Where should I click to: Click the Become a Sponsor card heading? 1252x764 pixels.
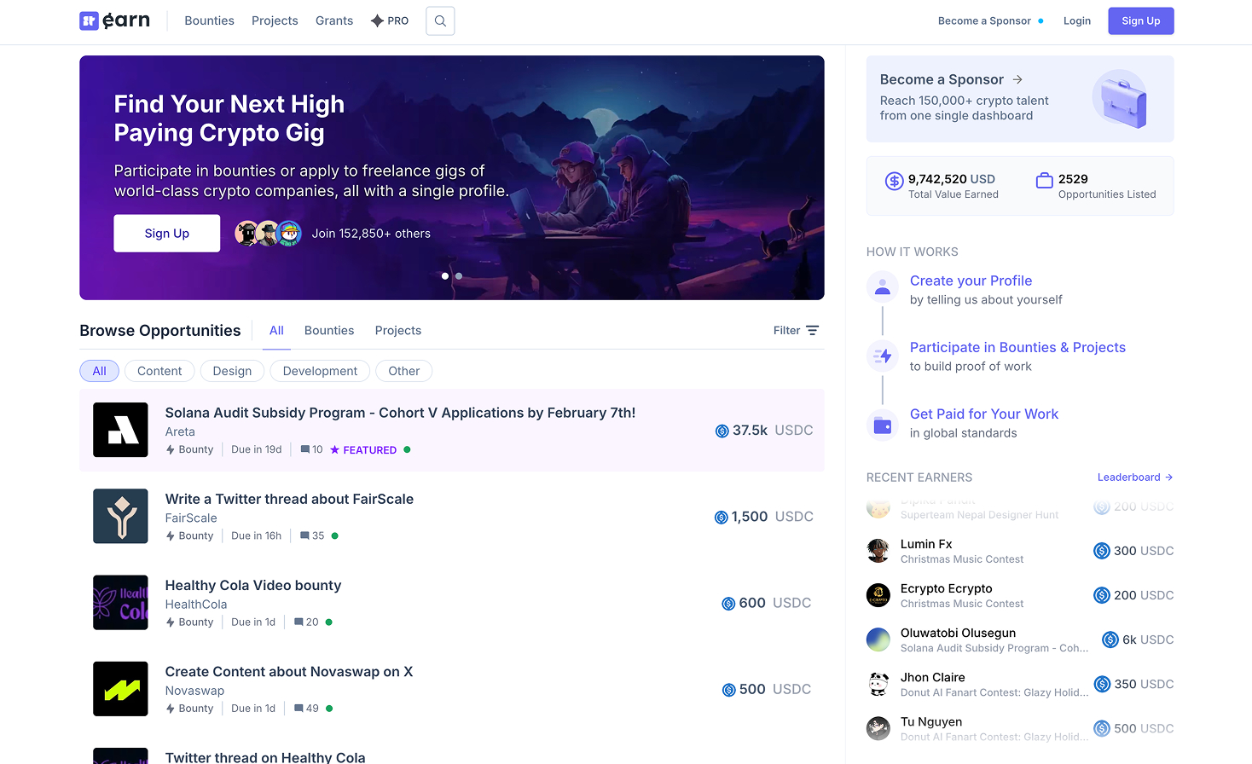[942, 79]
